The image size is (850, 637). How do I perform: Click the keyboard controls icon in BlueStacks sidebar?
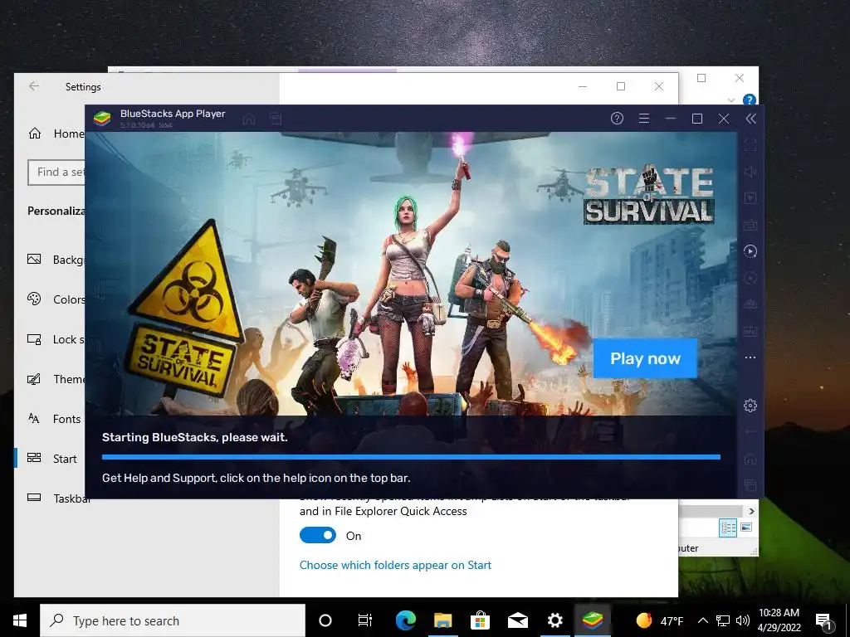coord(750,225)
